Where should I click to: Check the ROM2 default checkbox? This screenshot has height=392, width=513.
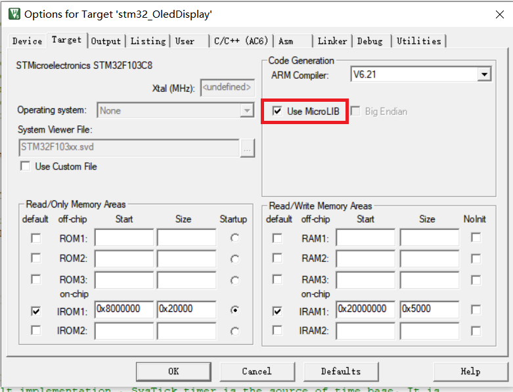point(36,258)
